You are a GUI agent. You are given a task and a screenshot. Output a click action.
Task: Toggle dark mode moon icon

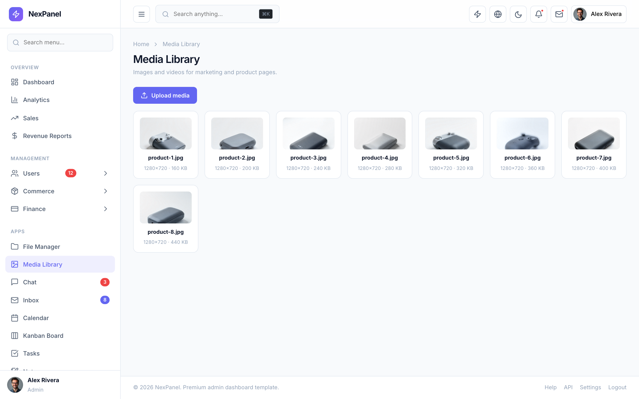518,14
